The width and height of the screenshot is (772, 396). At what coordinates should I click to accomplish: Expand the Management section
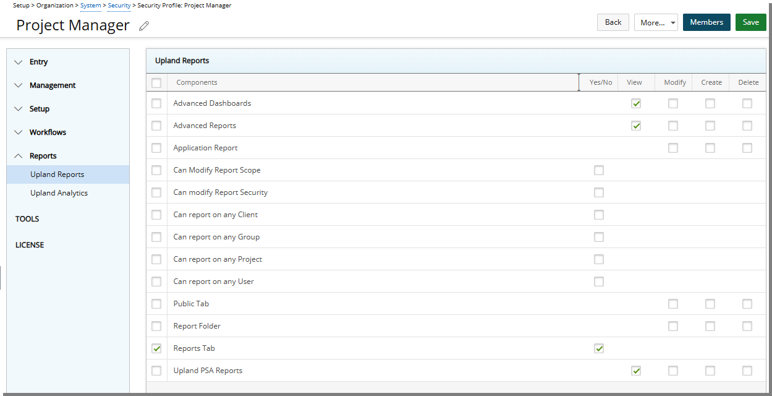pos(53,85)
